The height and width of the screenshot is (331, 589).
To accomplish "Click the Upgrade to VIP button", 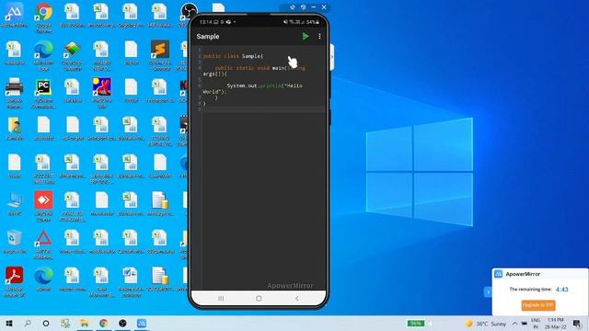I will click(538, 305).
